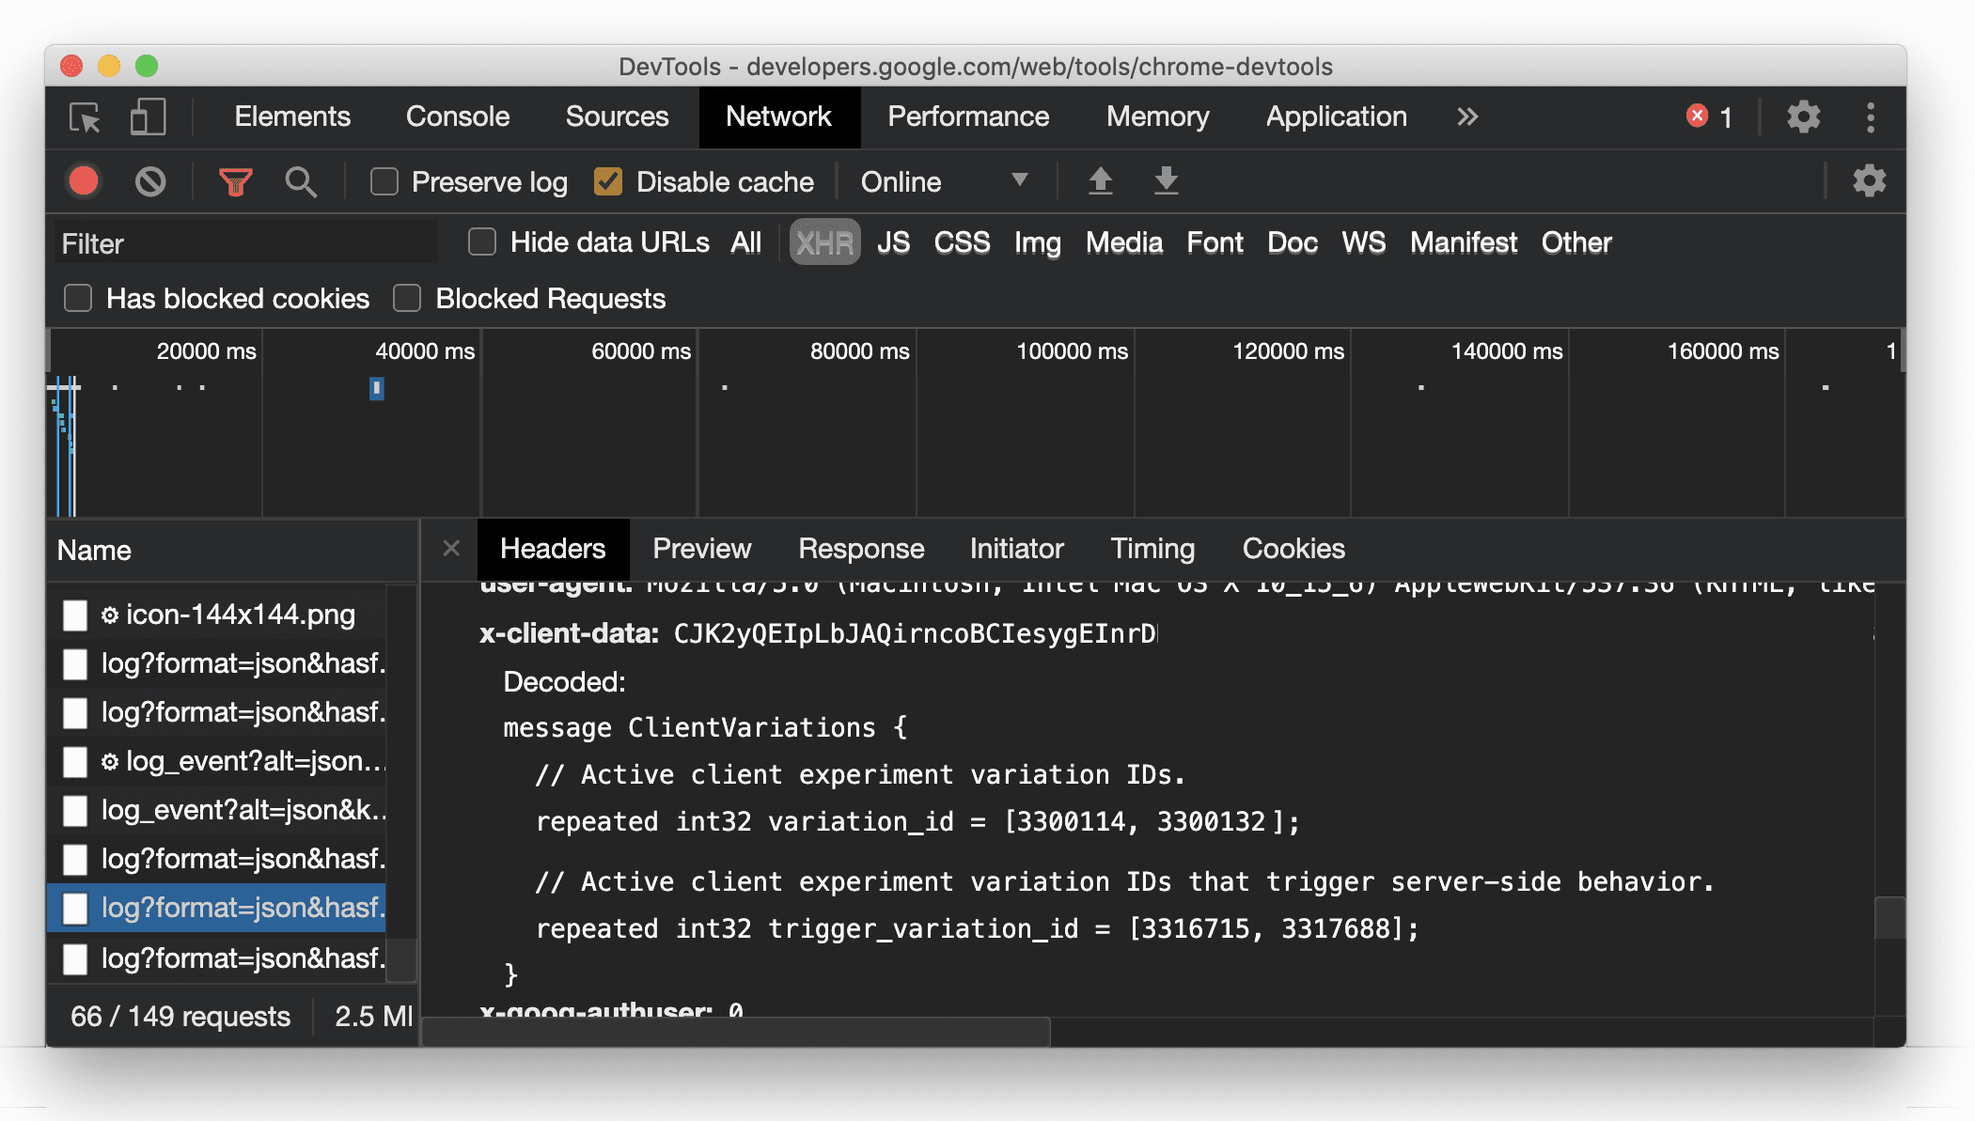Click the Preview tab button
This screenshot has width=1975, height=1121.
tap(702, 549)
